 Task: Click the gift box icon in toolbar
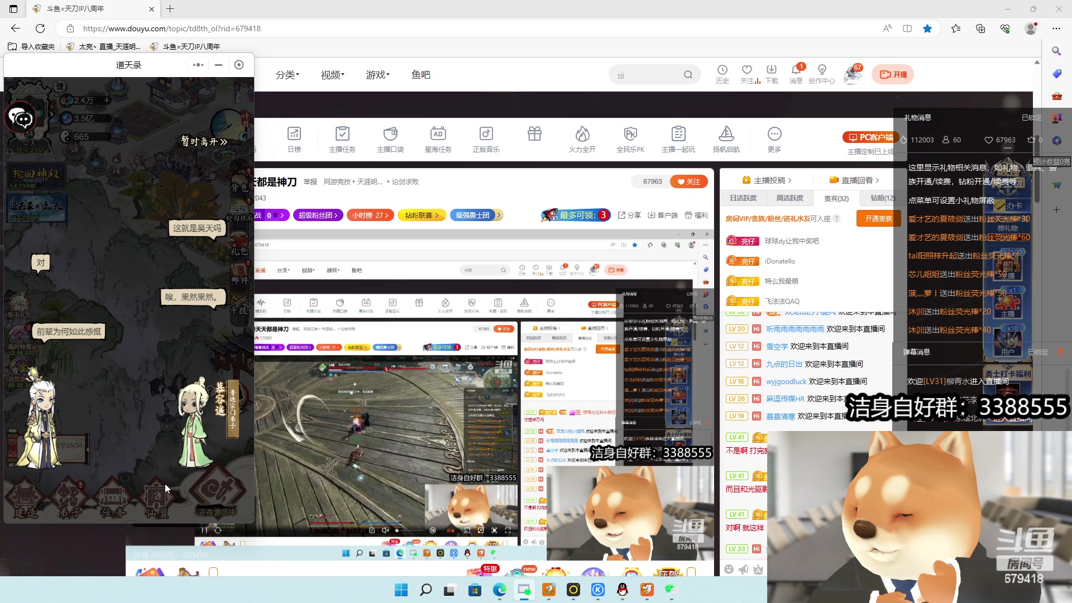(x=534, y=134)
